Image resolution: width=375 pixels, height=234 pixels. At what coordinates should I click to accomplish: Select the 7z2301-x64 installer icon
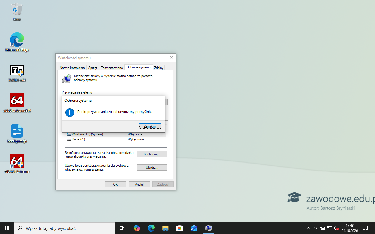tap(17, 73)
